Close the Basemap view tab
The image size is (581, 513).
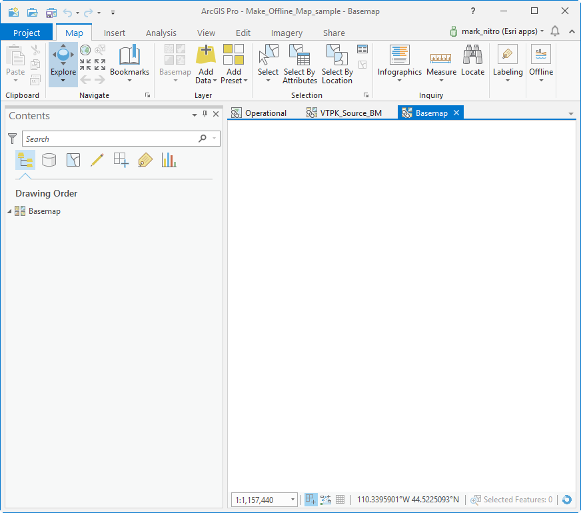pos(456,113)
